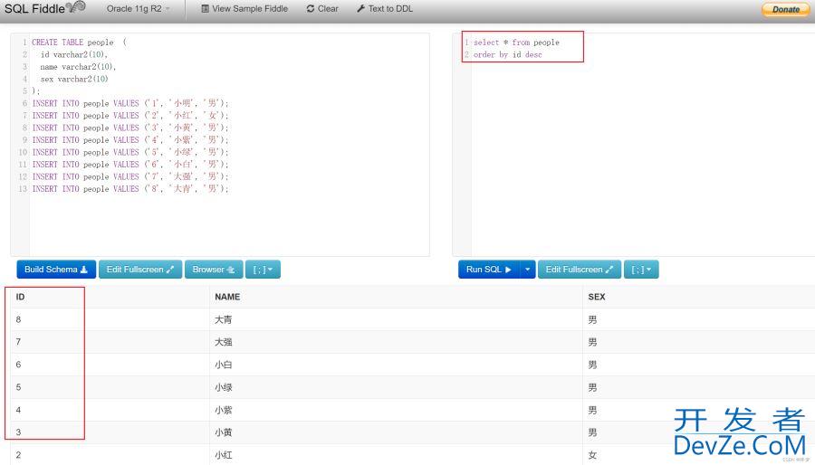
Task: Open query panel terminator dropdown
Action: tap(641, 270)
